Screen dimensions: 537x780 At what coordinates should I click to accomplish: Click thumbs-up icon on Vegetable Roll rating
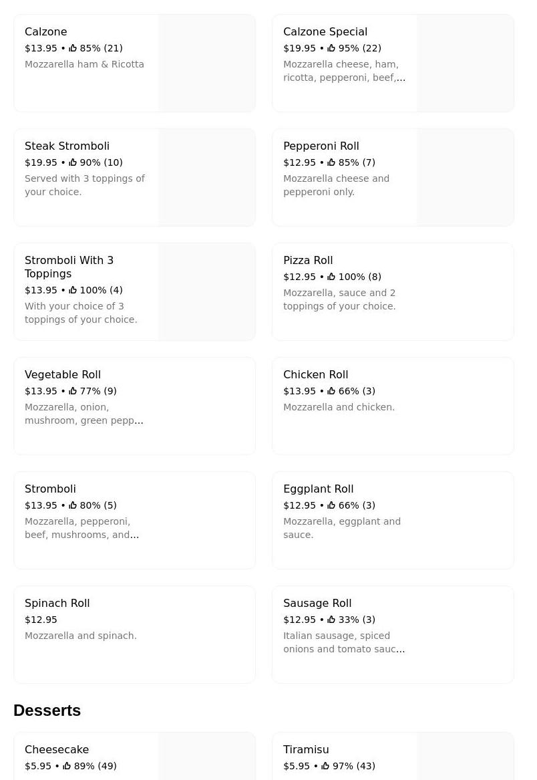73,391
